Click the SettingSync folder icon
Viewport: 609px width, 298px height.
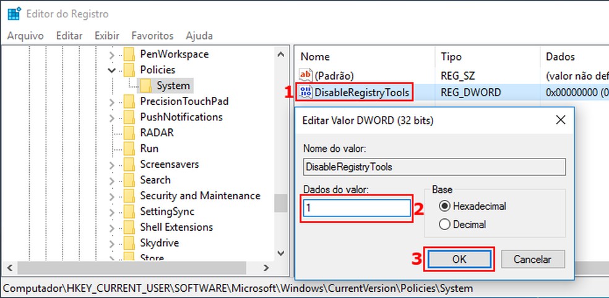click(129, 212)
